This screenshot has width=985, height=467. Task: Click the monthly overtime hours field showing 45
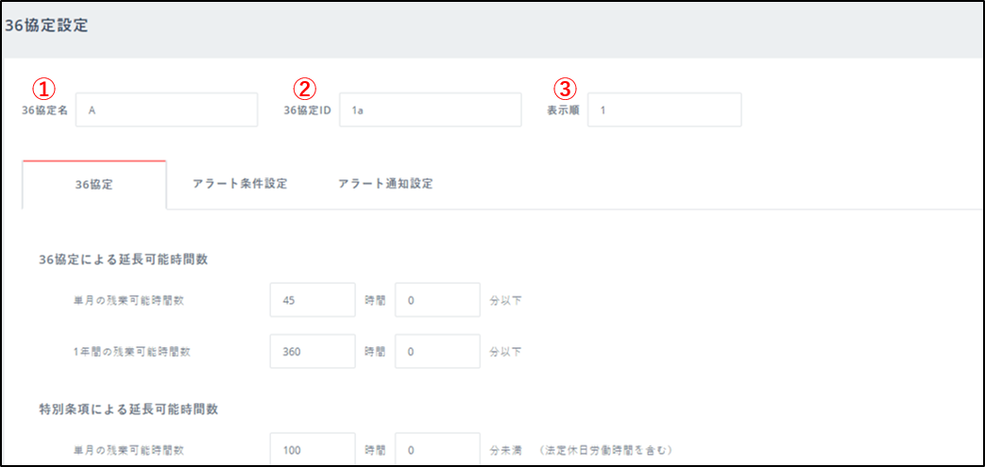[x=313, y=300]
